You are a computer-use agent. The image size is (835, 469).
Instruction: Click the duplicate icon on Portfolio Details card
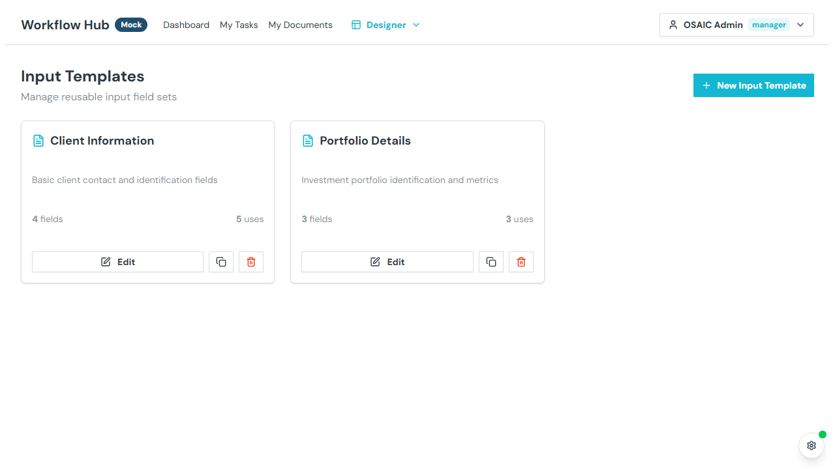(491, 261)
